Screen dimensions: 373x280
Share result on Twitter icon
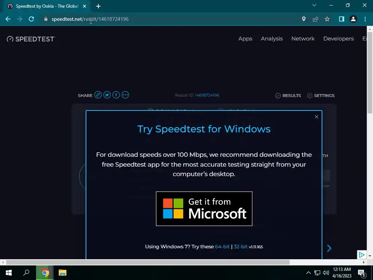(107, 95)
